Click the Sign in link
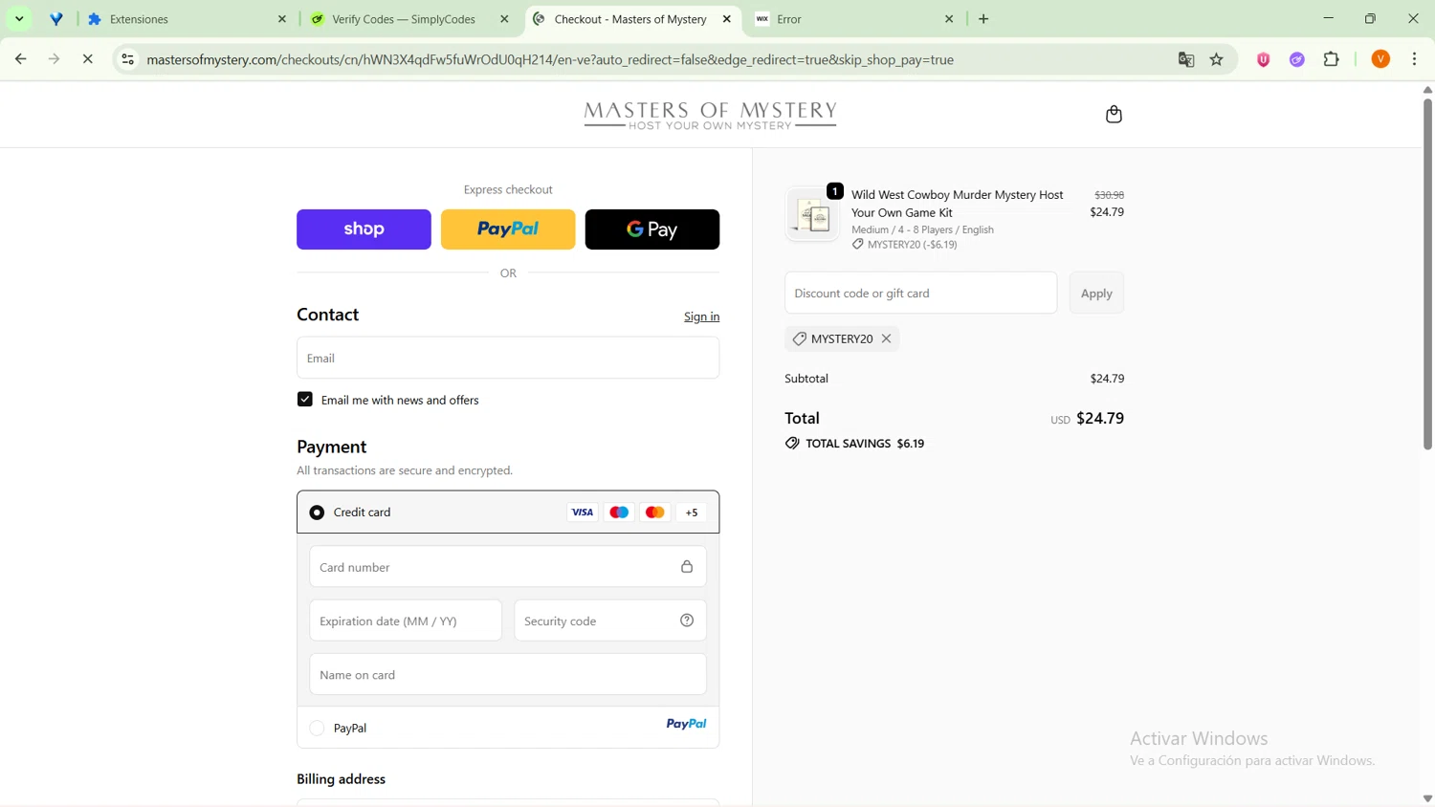The image size is (1435, 807). point(701,316)
